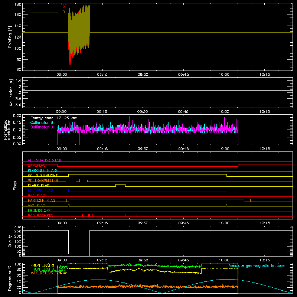Click the brief PARTICLE_FLAG pulse near 10:10

(x=251, y=200)
